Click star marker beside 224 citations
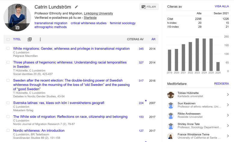The height and width of the screenshot is (142, 234). point(146,101)
